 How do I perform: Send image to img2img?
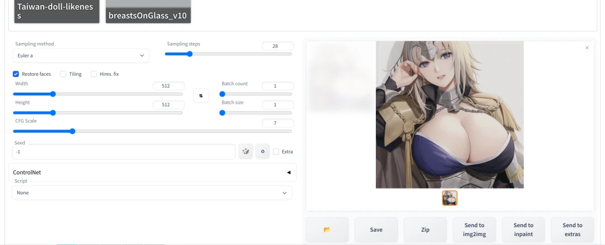point(474,229)
